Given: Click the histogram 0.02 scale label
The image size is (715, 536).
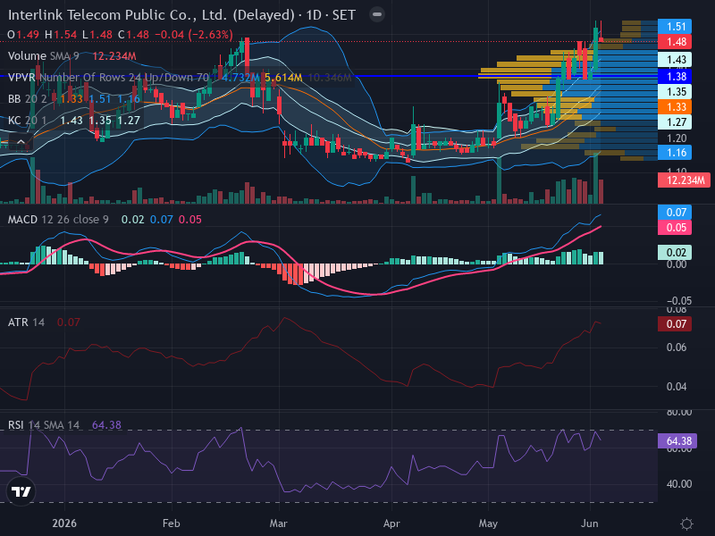Looking at the screenshot, I should pos(675,253).
